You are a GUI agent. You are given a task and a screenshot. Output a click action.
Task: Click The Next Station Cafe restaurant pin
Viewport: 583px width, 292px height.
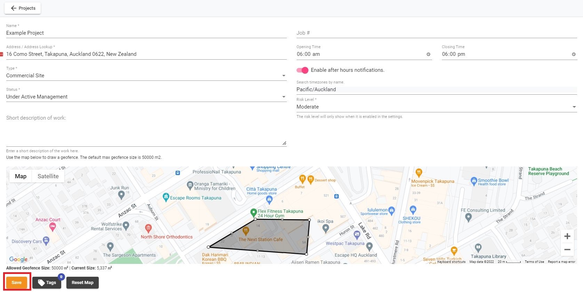coord(246,231)
